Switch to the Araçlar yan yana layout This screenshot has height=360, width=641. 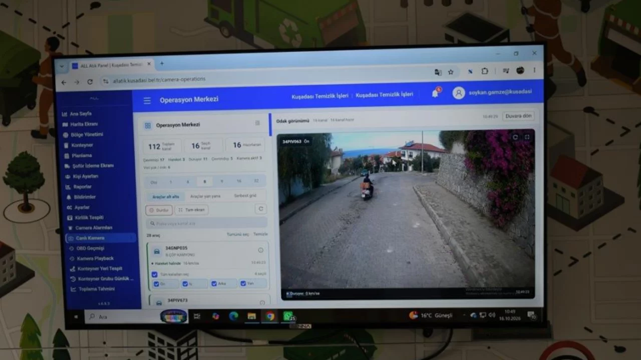pos(205,196)
